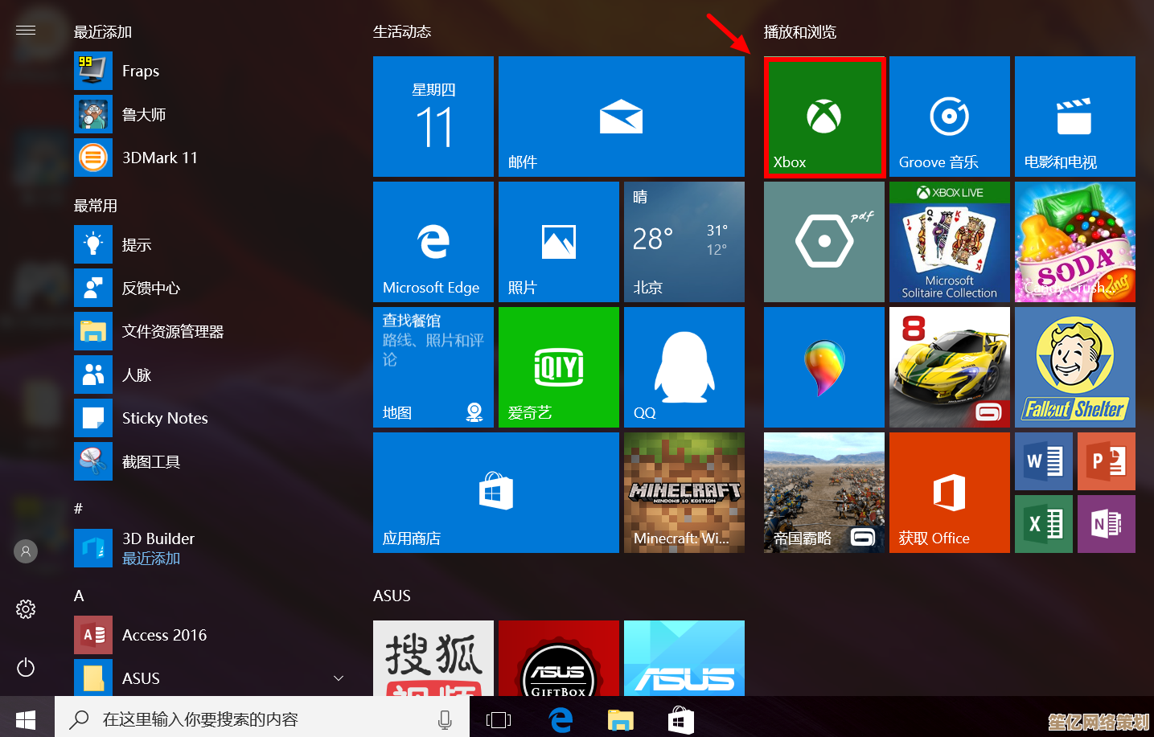The image size is (1154, 737).
Task: Open the power options button
Action: coord(26,667)
